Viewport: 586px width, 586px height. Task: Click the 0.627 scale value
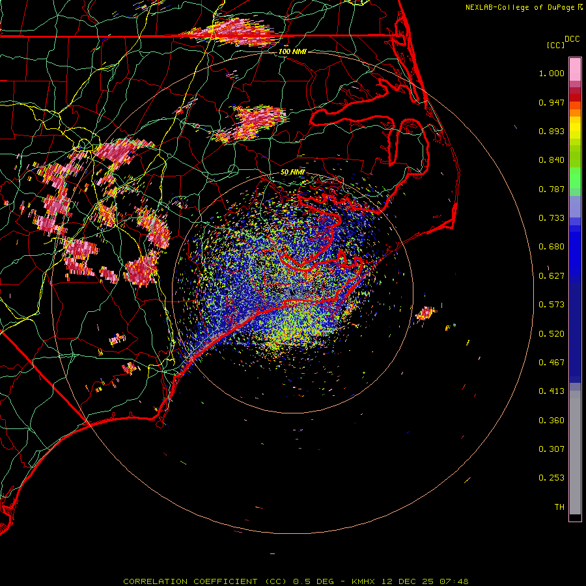[x=551, y=276]
